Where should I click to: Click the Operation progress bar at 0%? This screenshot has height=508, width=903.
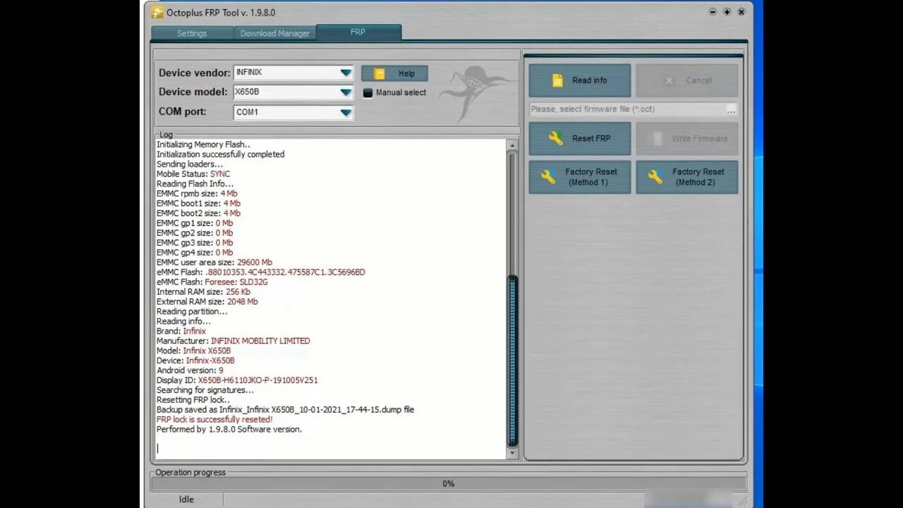tap(449, 484)
